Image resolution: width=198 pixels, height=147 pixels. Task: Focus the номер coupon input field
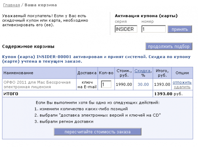153,29
